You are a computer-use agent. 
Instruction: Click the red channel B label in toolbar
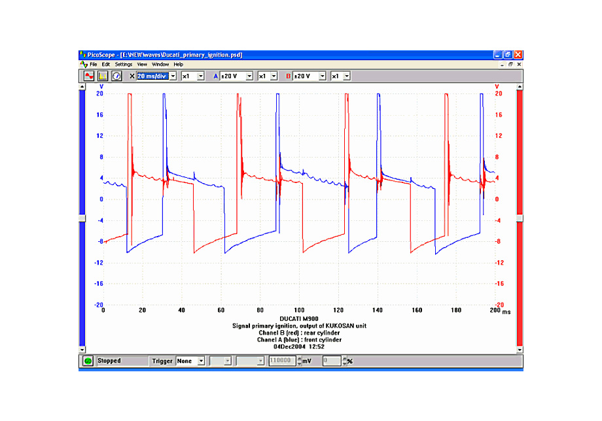[x=289, y=76]
